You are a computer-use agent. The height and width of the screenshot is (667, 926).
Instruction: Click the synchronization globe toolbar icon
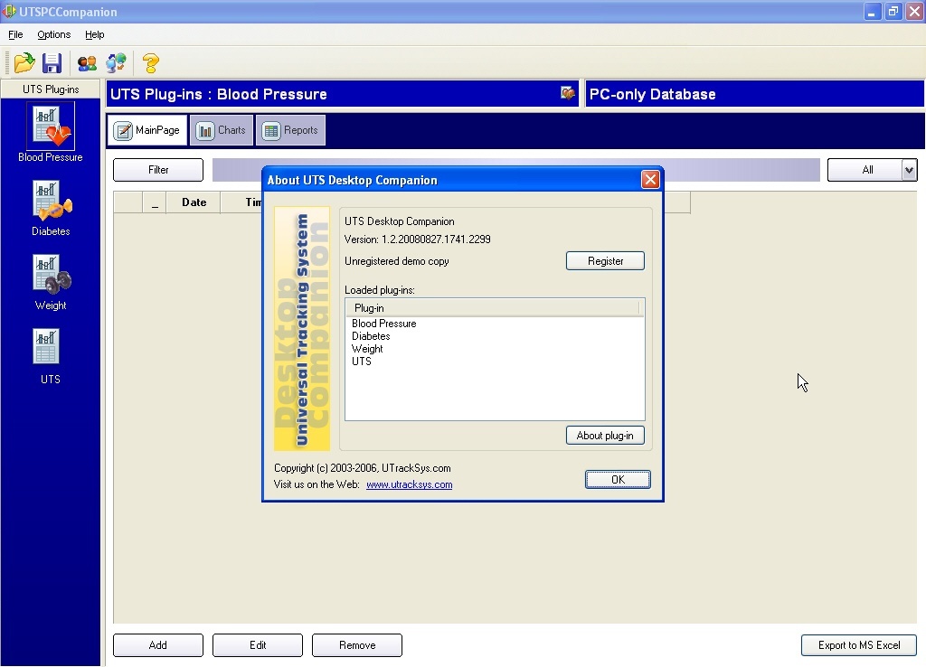pyautogui.click(x=116, y=61)
